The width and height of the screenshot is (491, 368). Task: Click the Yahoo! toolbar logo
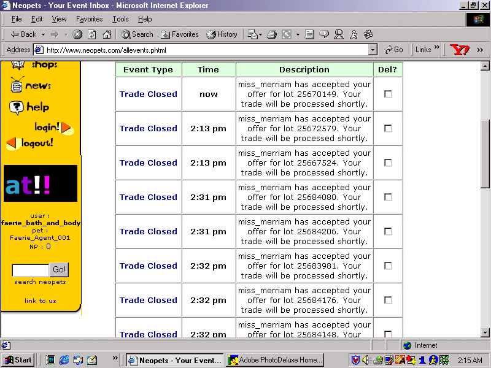(459, 50)
